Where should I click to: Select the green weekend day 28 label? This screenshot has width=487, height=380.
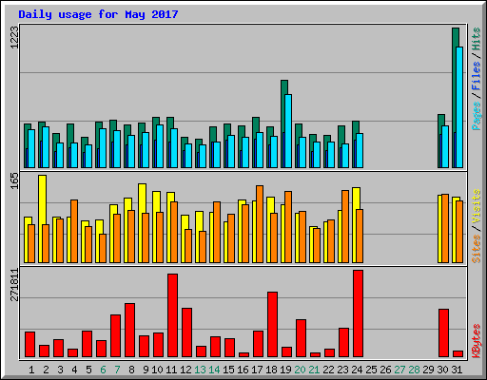(x=414, y=370)
